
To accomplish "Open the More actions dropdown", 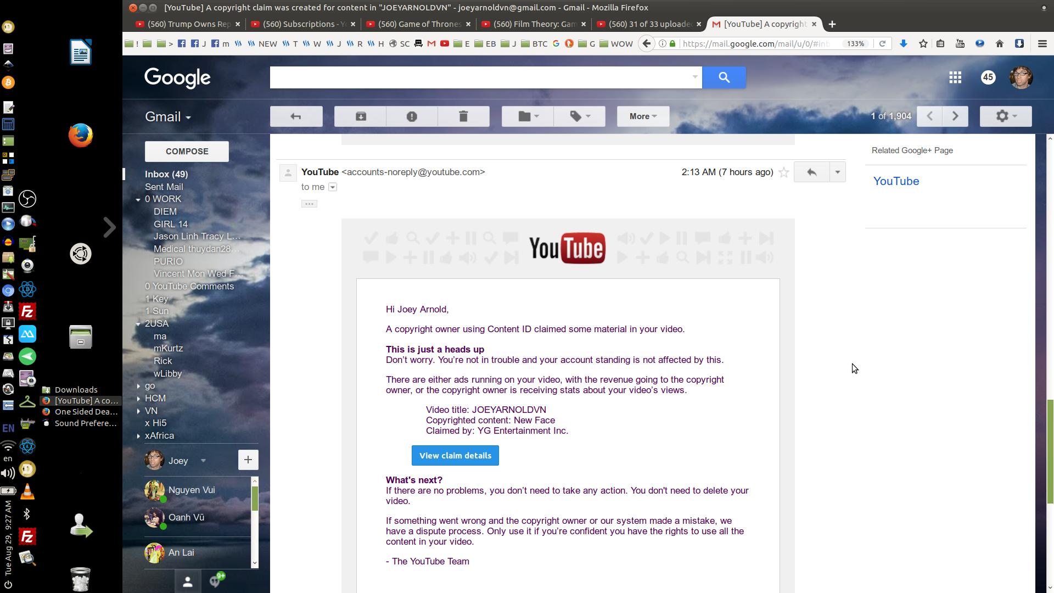I will point(643,116).
